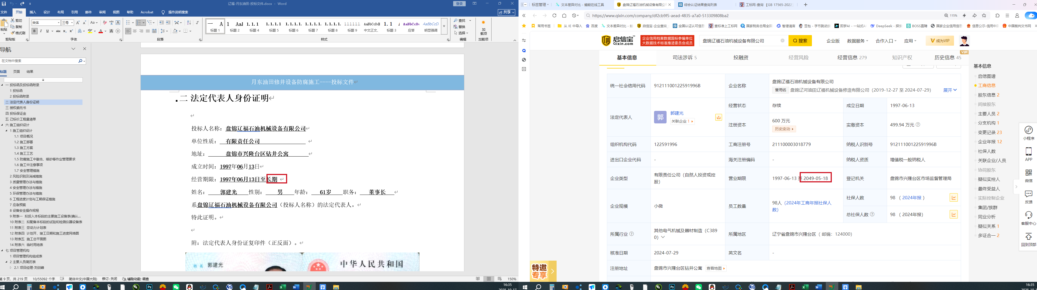The image size is (1037, 290).
Task: Click the 历史变动 button
Action: (784, 129)
